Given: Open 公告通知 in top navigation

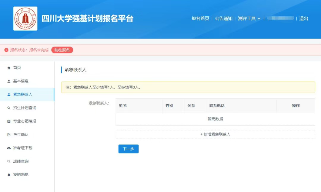Looking at the screenshot, I should click(x=224, y=18).
